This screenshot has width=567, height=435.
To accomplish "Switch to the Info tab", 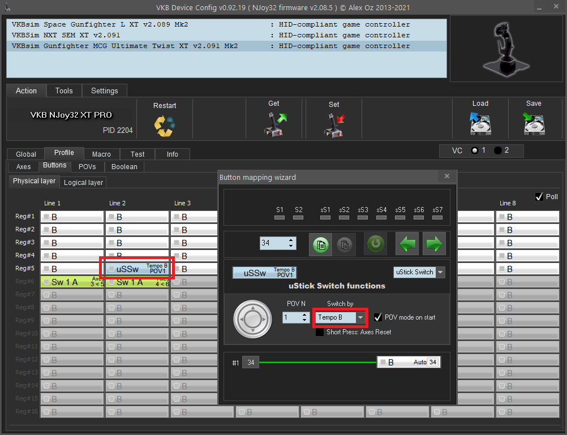I will (172, 154).
